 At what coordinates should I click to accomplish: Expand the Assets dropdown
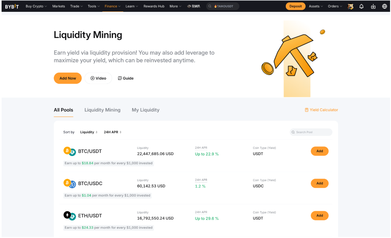click(x=316, y=6)
